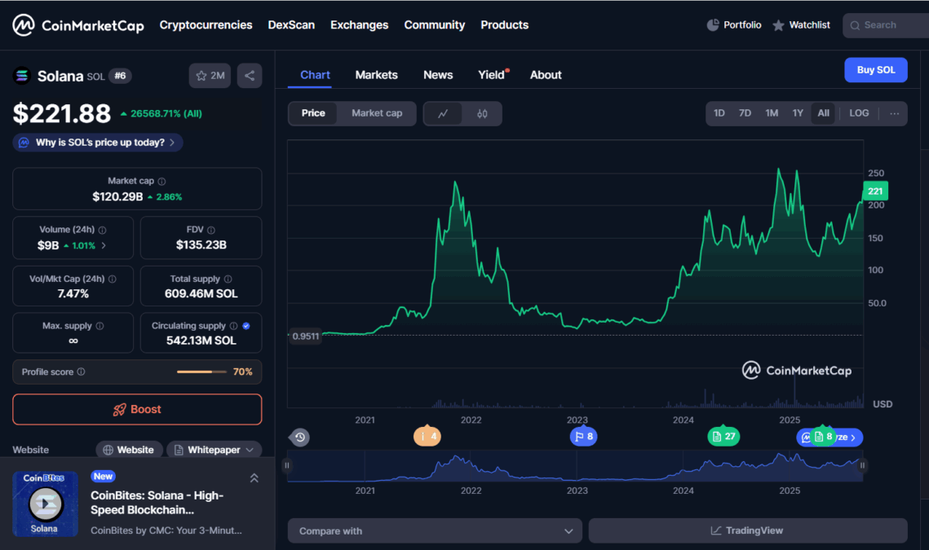
Task: Open the Portfolio pie icon
Action: click(x=713, y=25)
